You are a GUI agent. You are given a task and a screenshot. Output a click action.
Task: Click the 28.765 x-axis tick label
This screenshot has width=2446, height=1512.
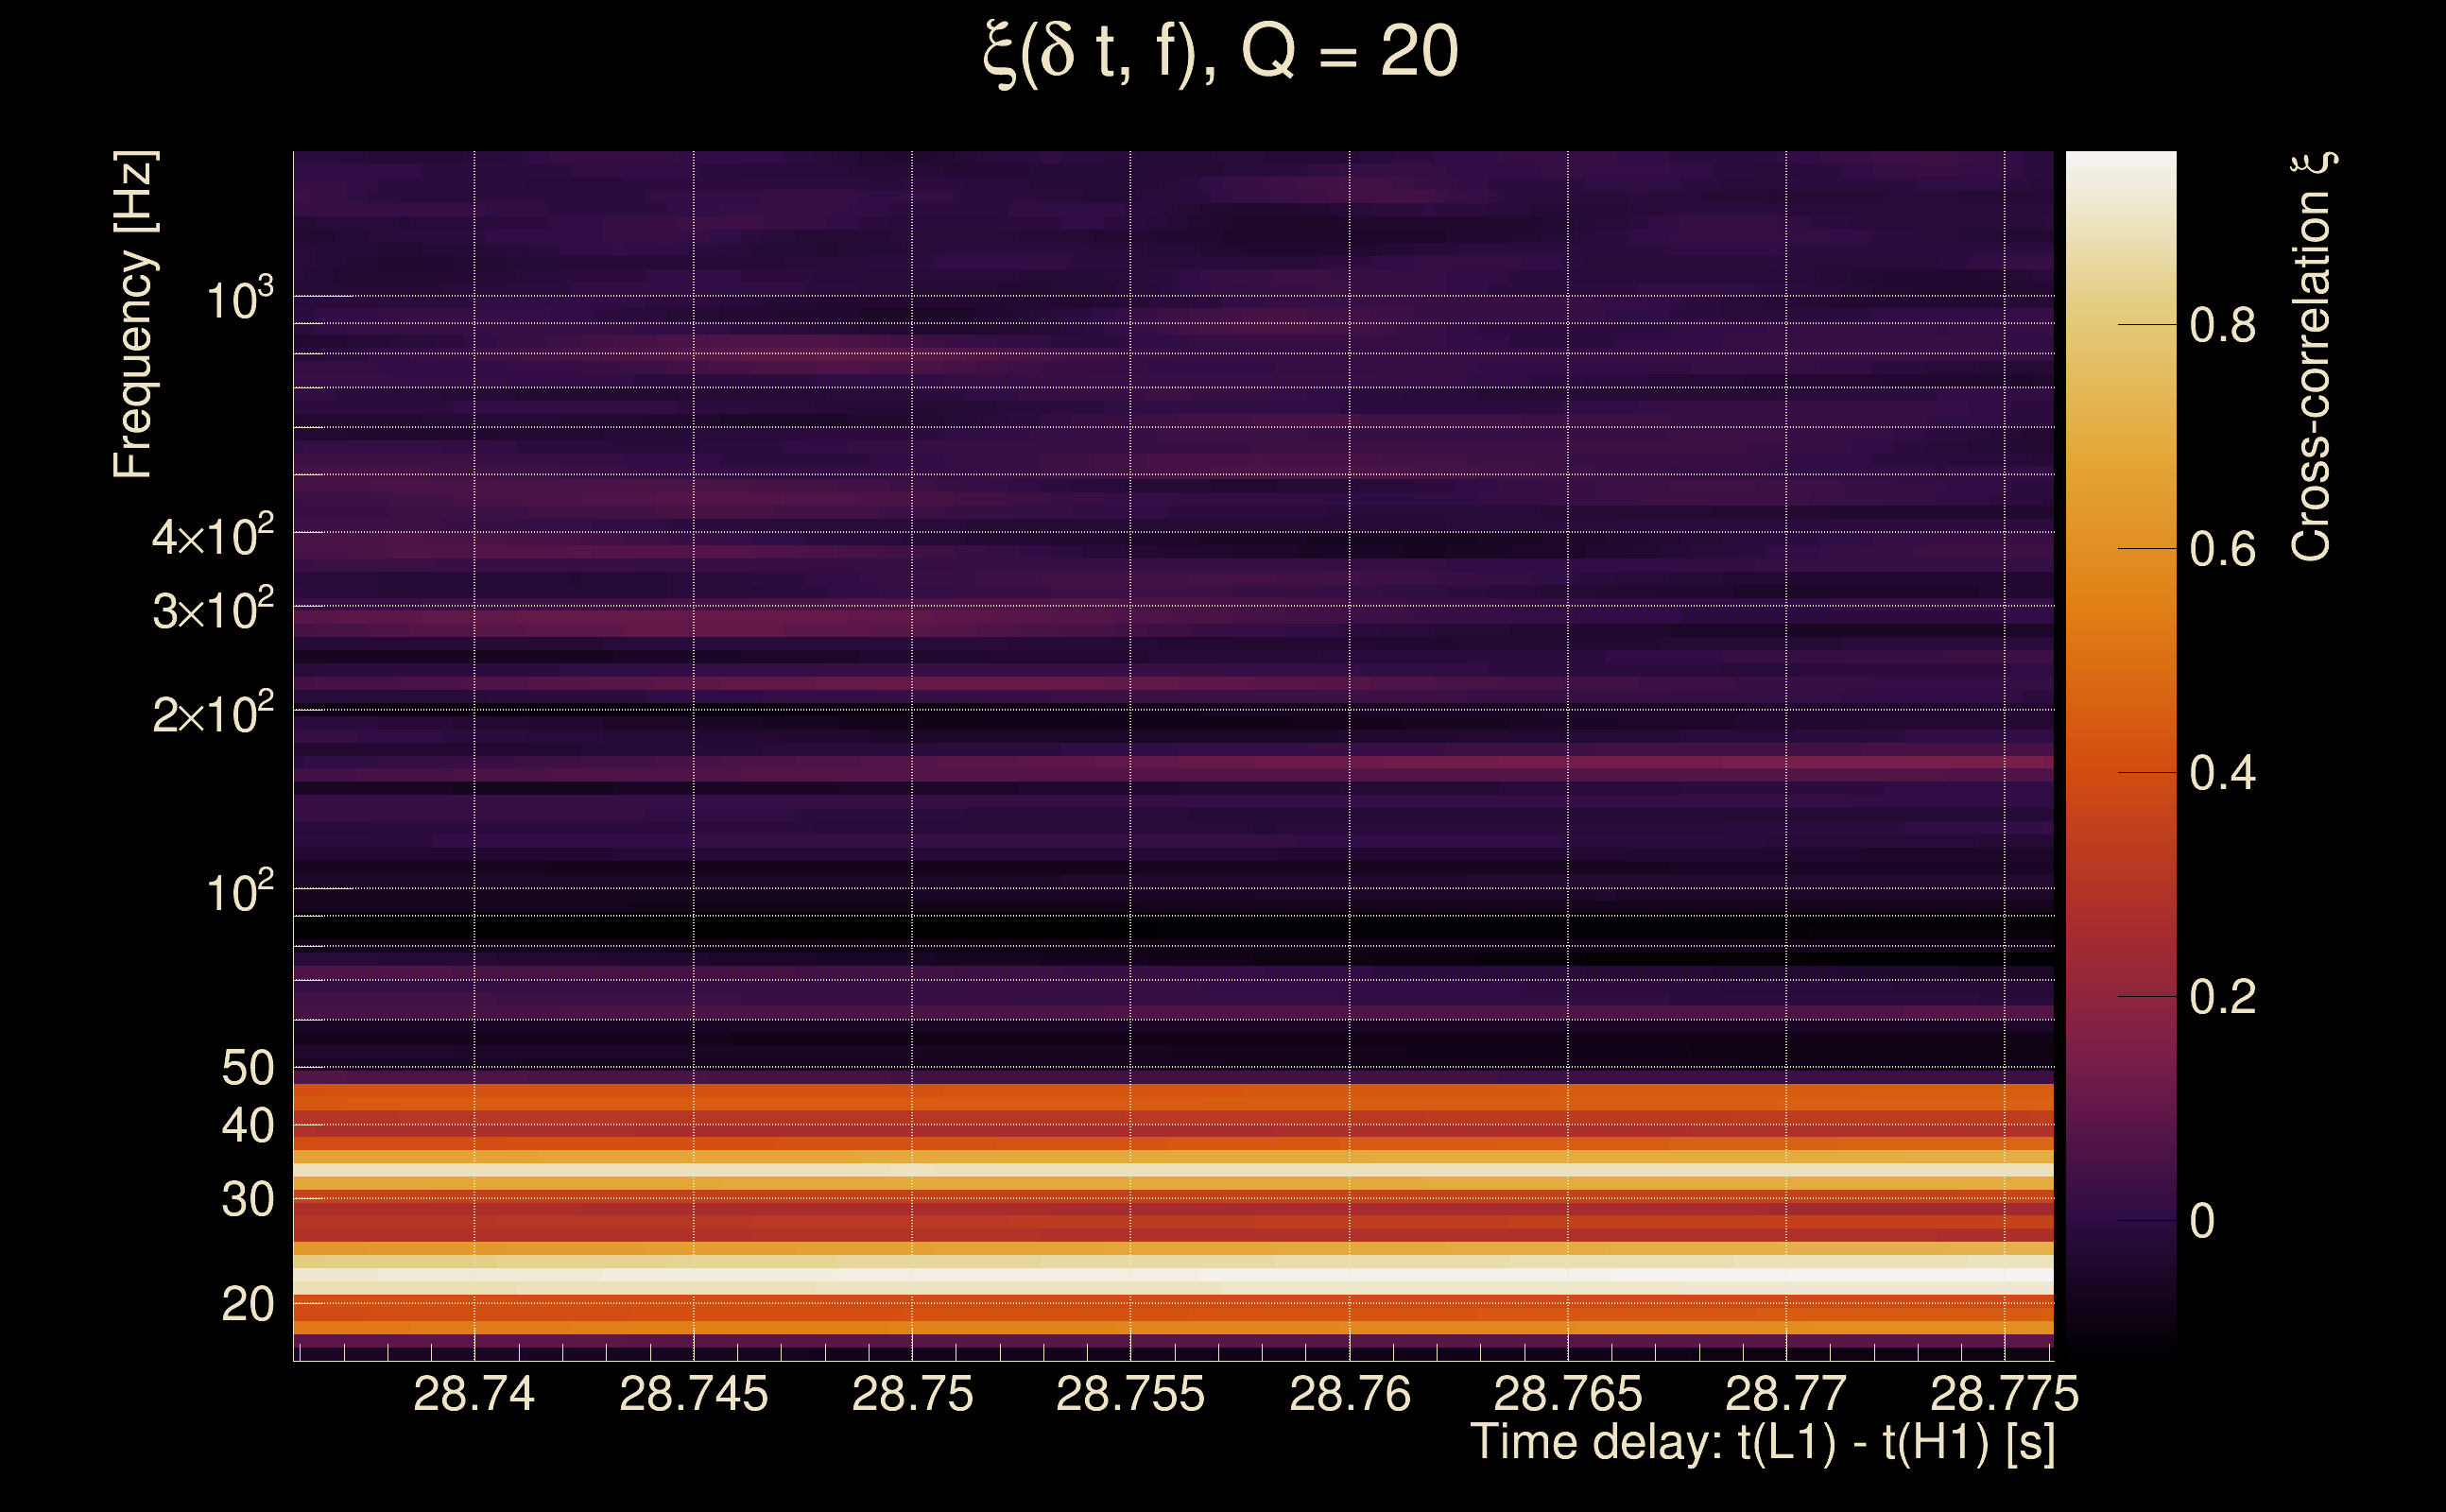click(x=1567, y=1394)
